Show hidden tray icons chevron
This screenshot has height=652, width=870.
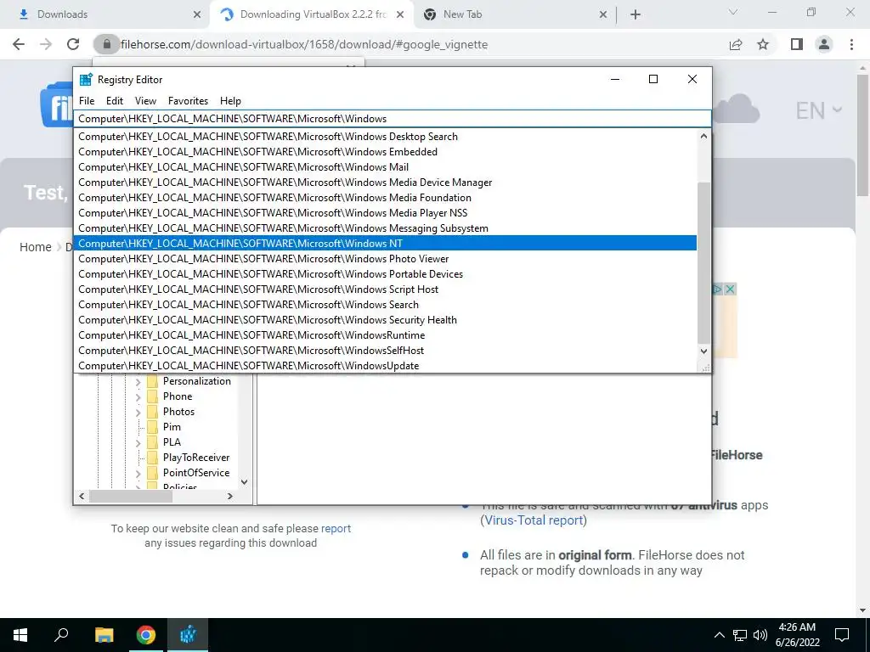(x=719, y=635)
